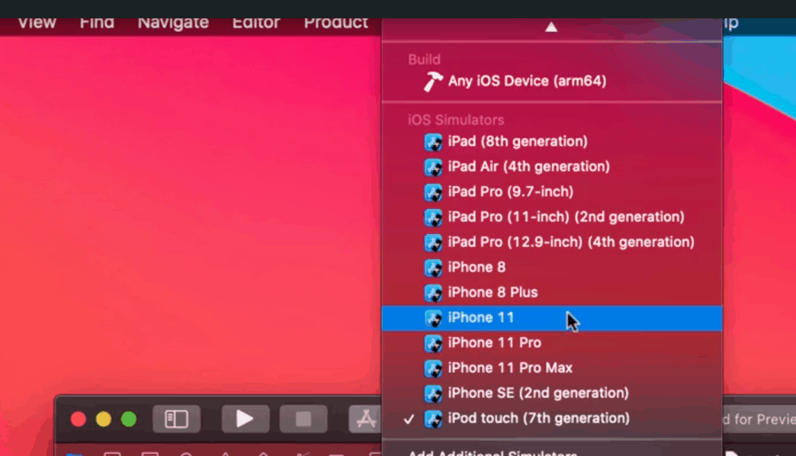Choose iPhone 11 from the simulator list
This screenshot has height=456, width=796.
coord(481,318)
